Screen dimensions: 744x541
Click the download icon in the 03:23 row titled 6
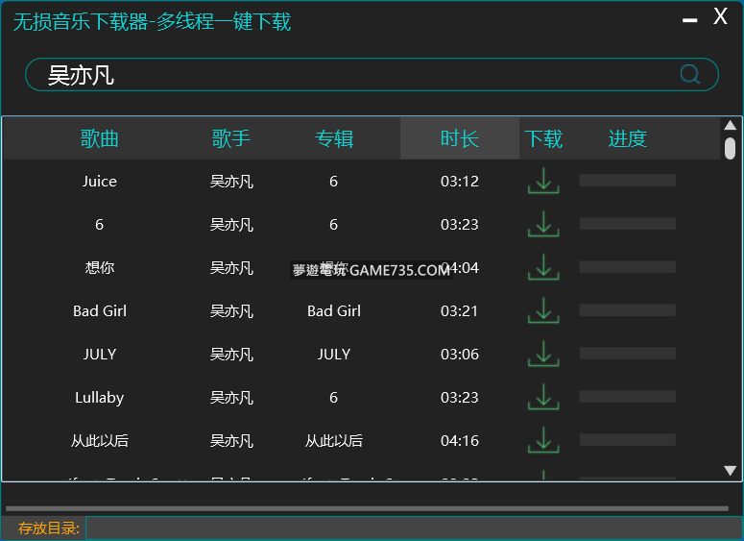tap(543, 224)
